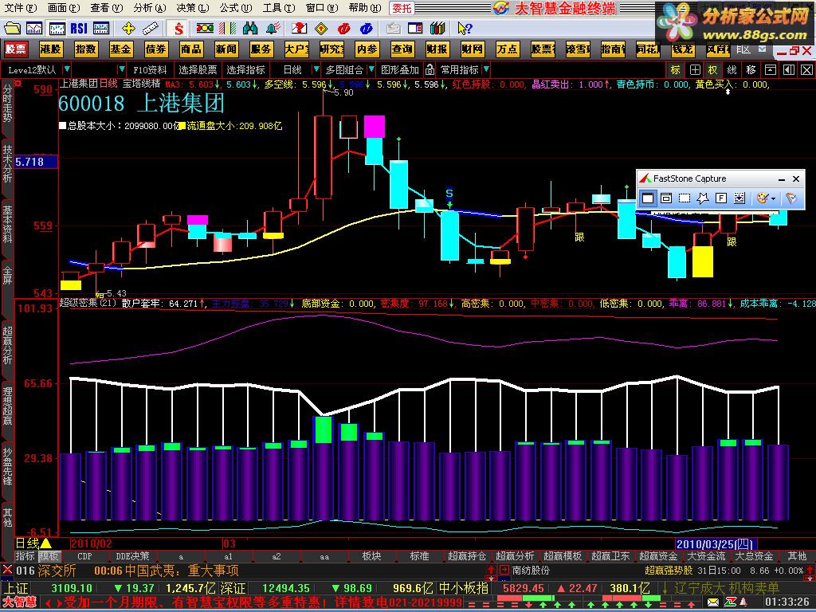This screenshot has width=816, height=612.
Task: Click the 中国武夷：重大事项 news headline
Action: [181, 571]
